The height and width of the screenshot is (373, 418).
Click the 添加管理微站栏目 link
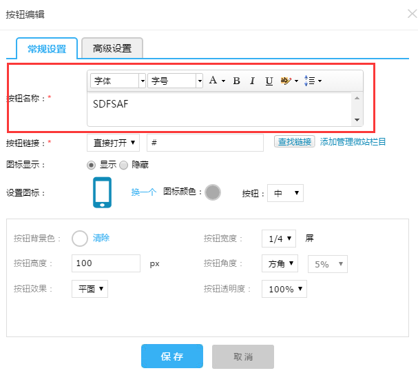[x=353, y=142]
